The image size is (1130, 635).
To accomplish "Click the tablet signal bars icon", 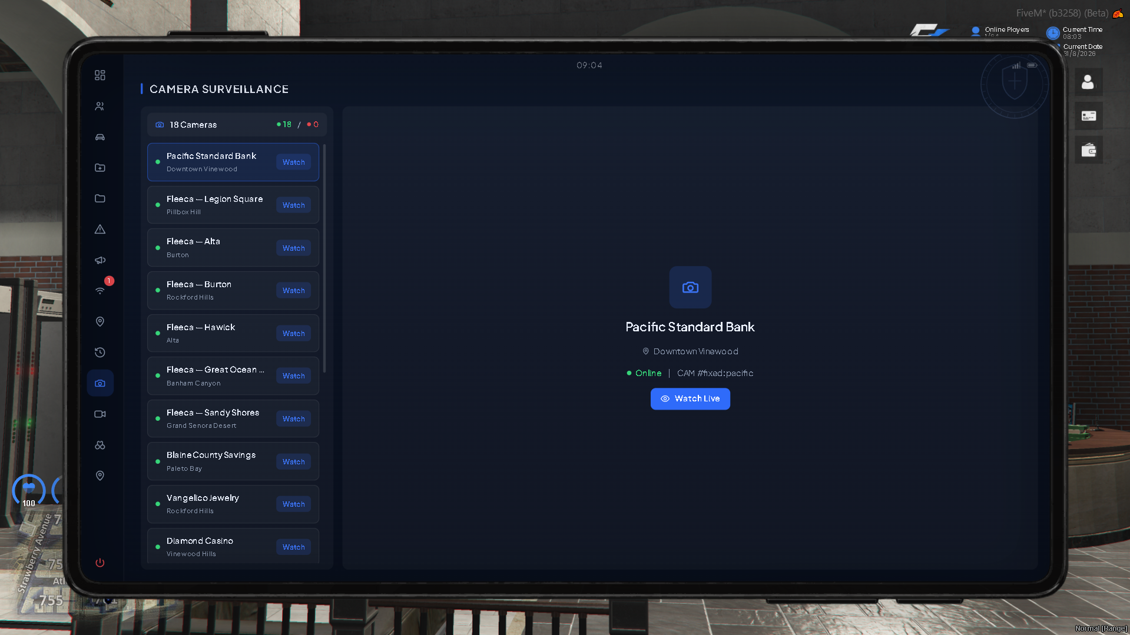I will (1016, 65).
